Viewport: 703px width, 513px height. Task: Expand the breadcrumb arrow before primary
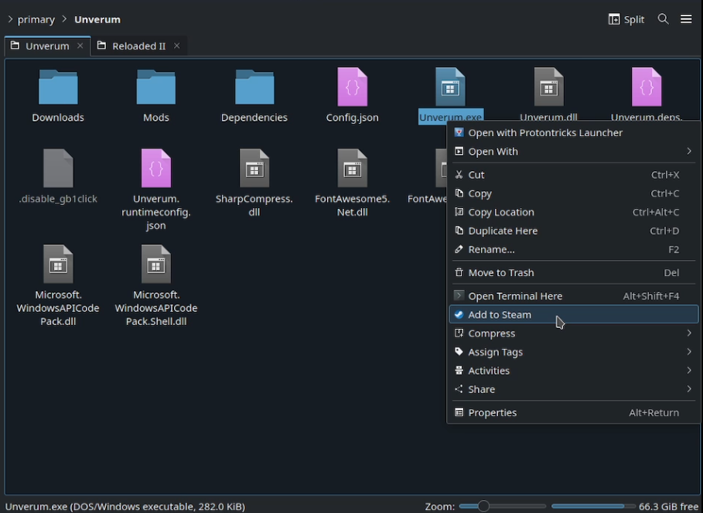click(10, 19)
